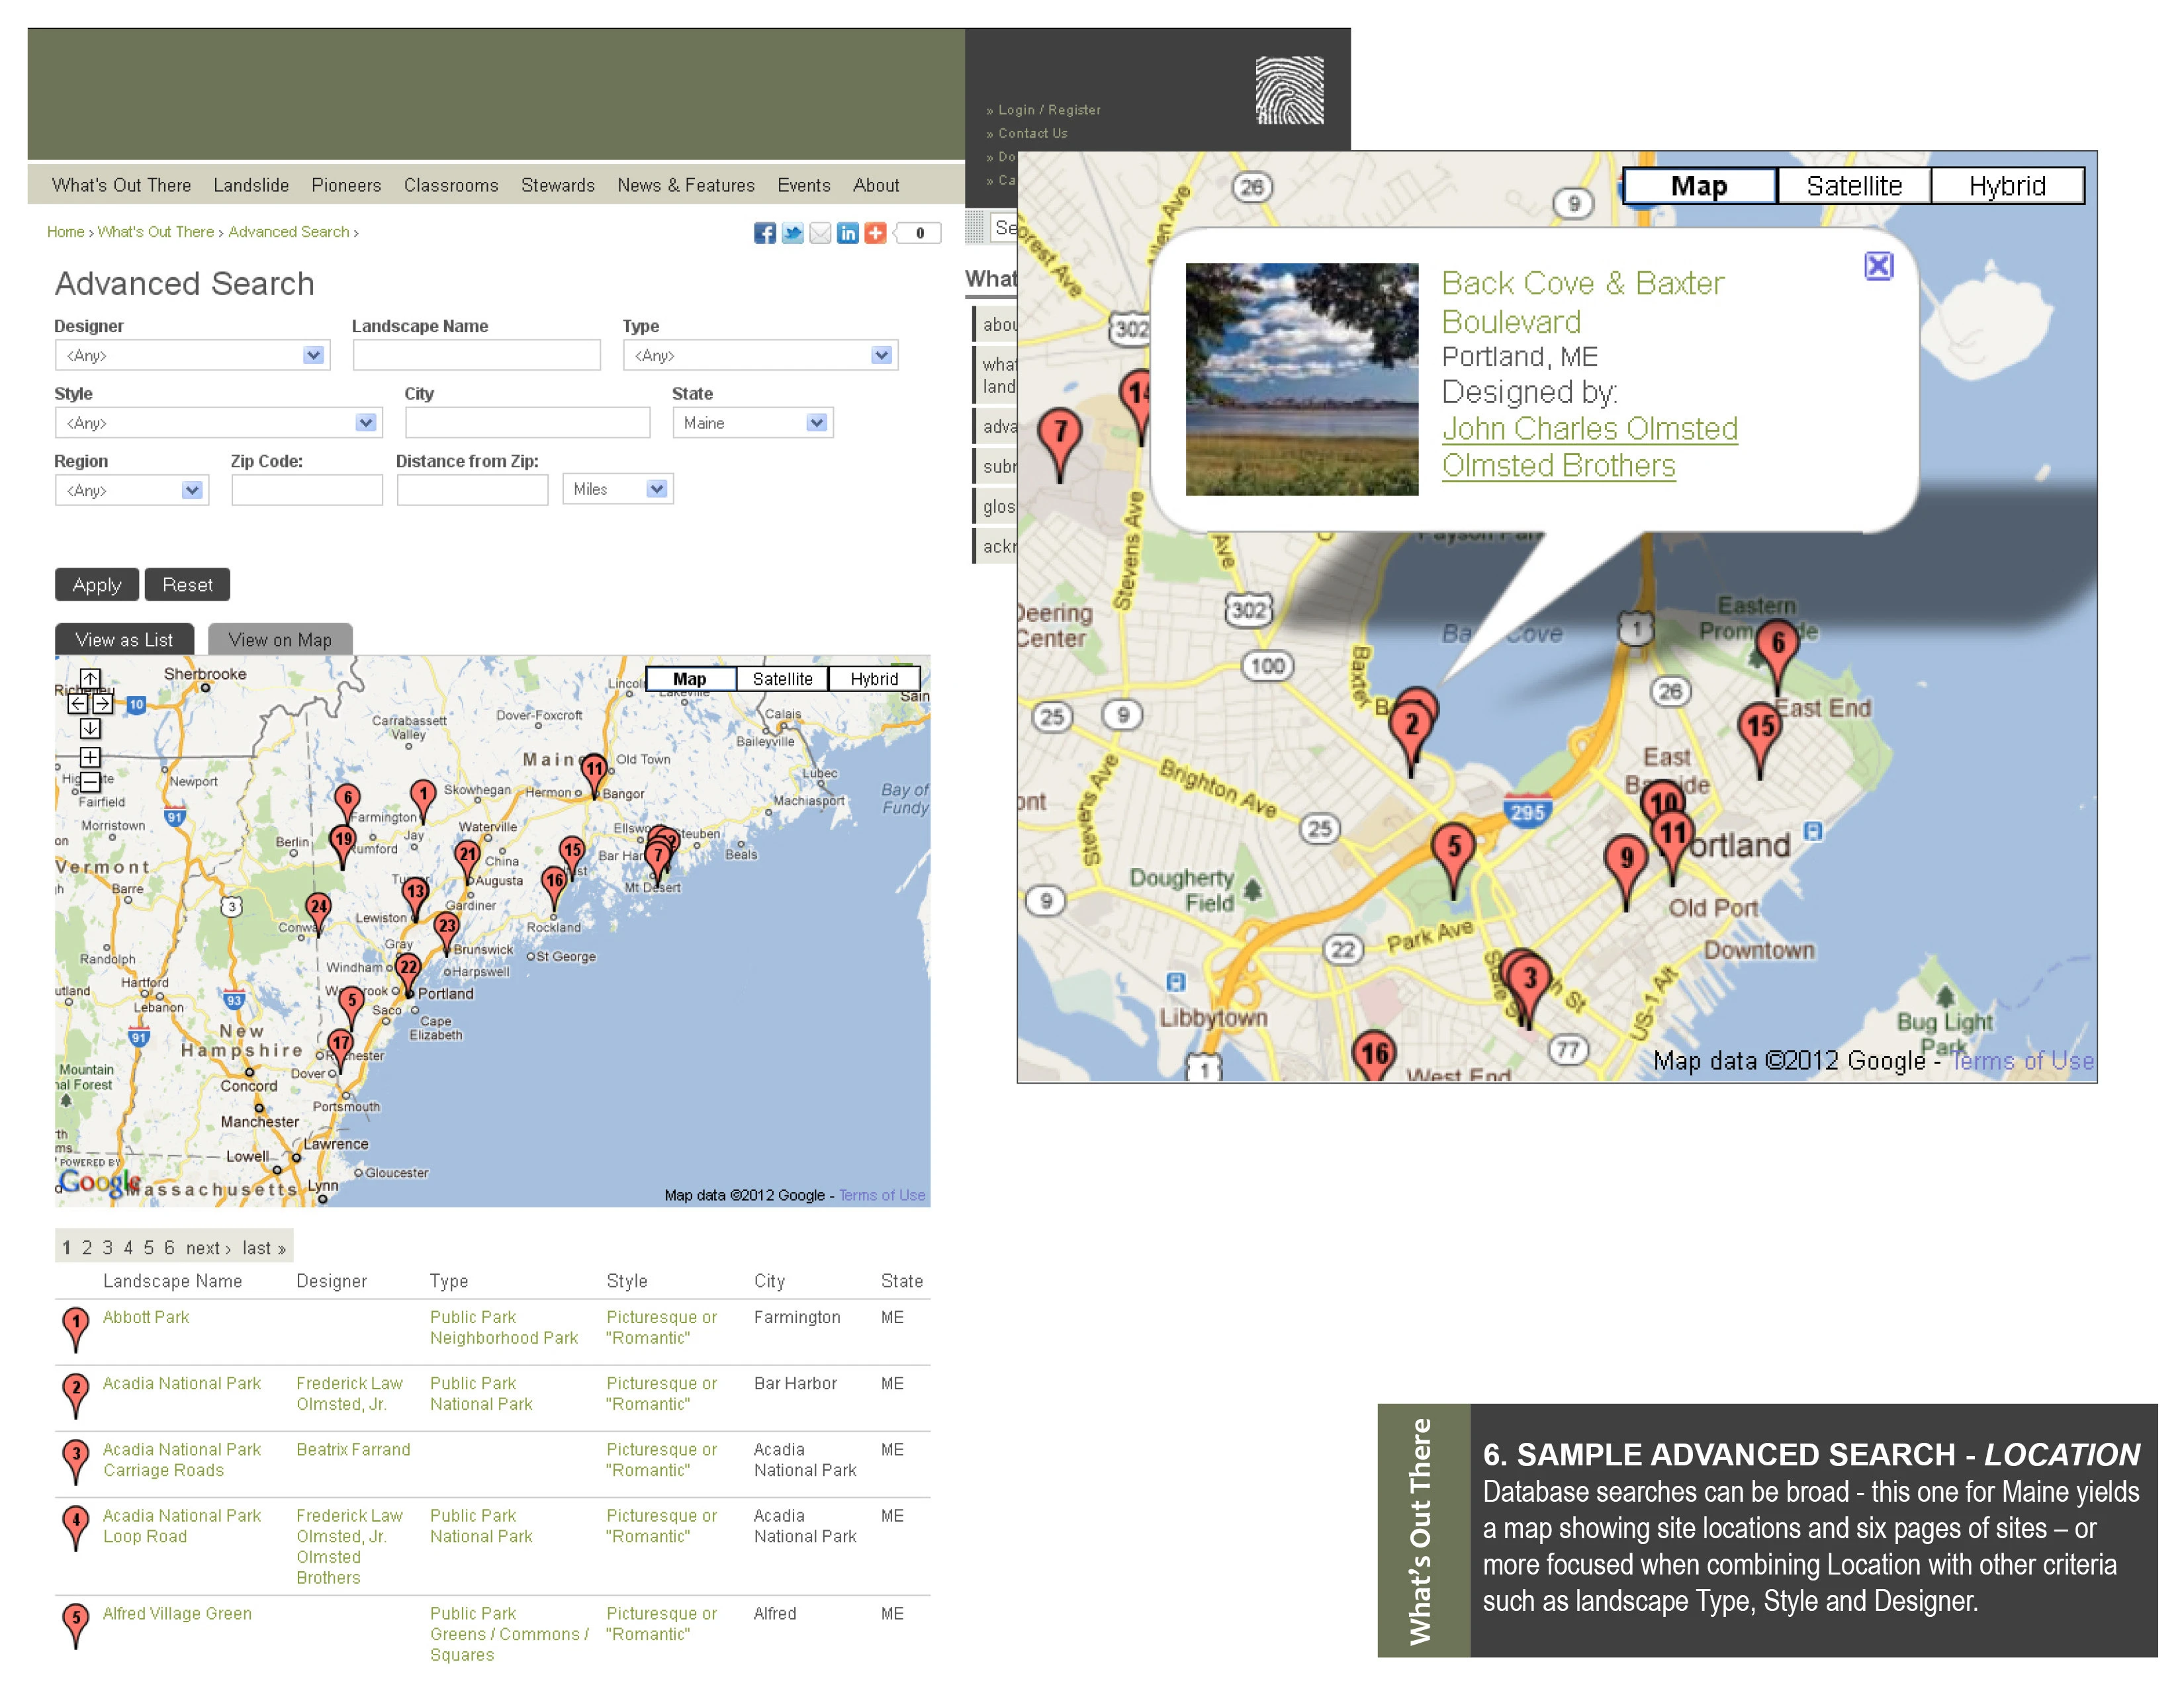Share page via LinkedIn icon
The width and height of the screenshot is (2184, 1687).
click(847, 233)
